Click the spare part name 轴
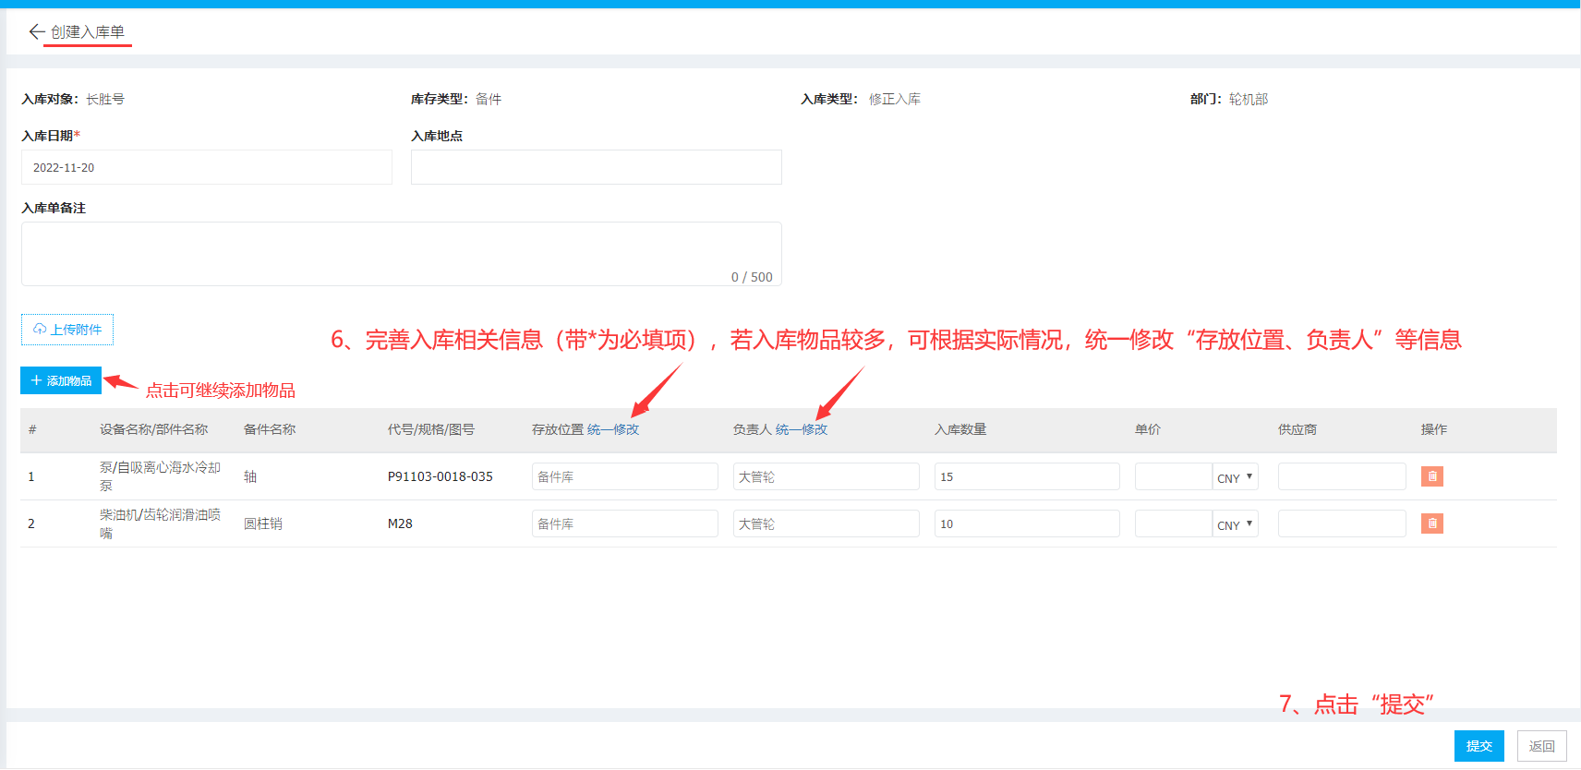Screen dimensions: 1581x770 250,476
